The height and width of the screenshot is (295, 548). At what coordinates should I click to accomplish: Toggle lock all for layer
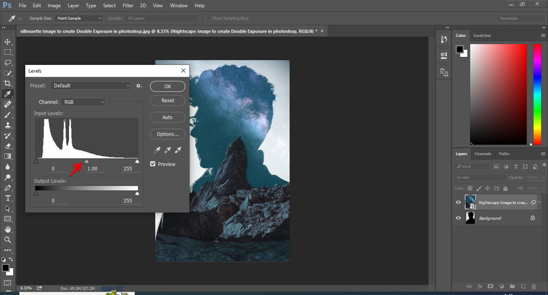(x=505, y=188)
